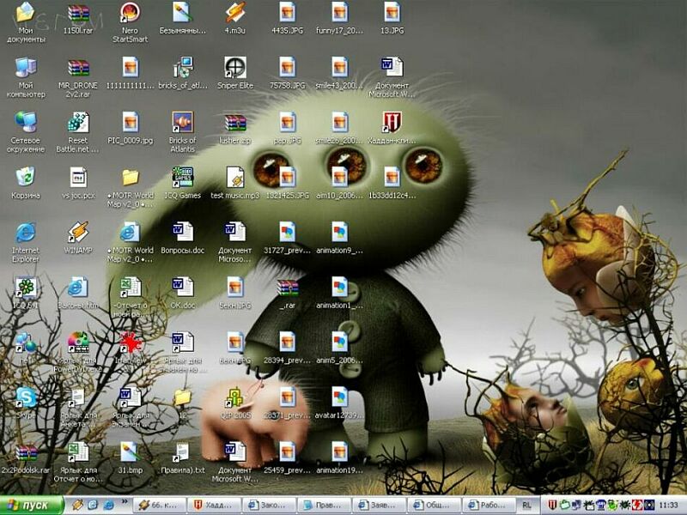Viewport: 687px width, 515px height.
Task: Select the Корзина recycle bin icon
Action: [26, 178]
